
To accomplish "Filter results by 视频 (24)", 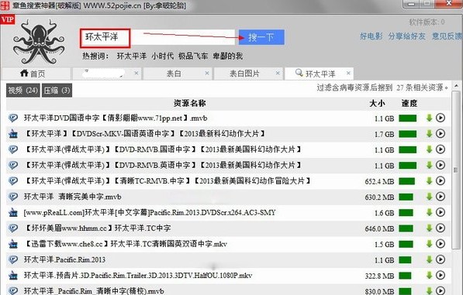I will [x=23, y=90].
